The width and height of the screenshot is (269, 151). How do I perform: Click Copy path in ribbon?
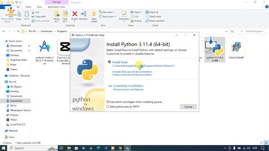pyautogui.click(x=39, y=16)
